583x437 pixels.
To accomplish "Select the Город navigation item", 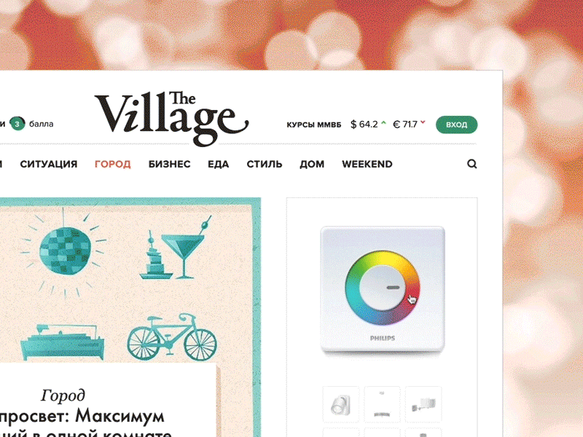I will coord(113,164).
